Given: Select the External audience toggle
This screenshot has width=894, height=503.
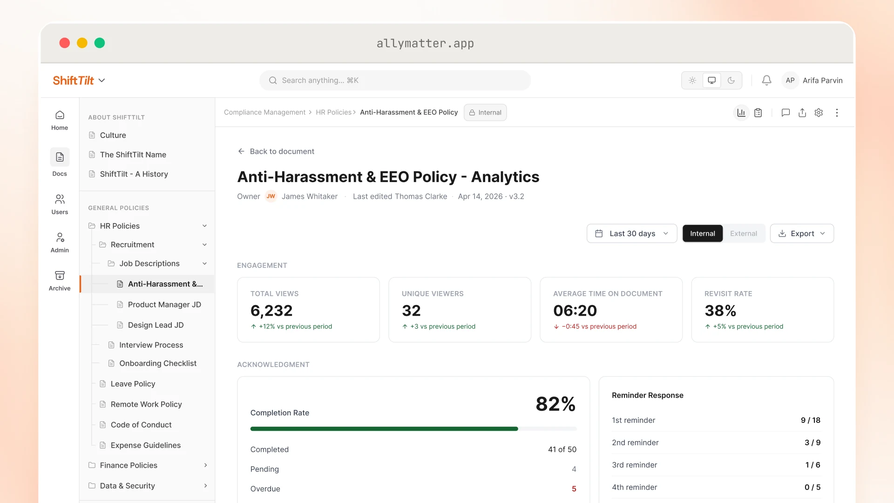Looking at the screenshot, I should 744,233.
